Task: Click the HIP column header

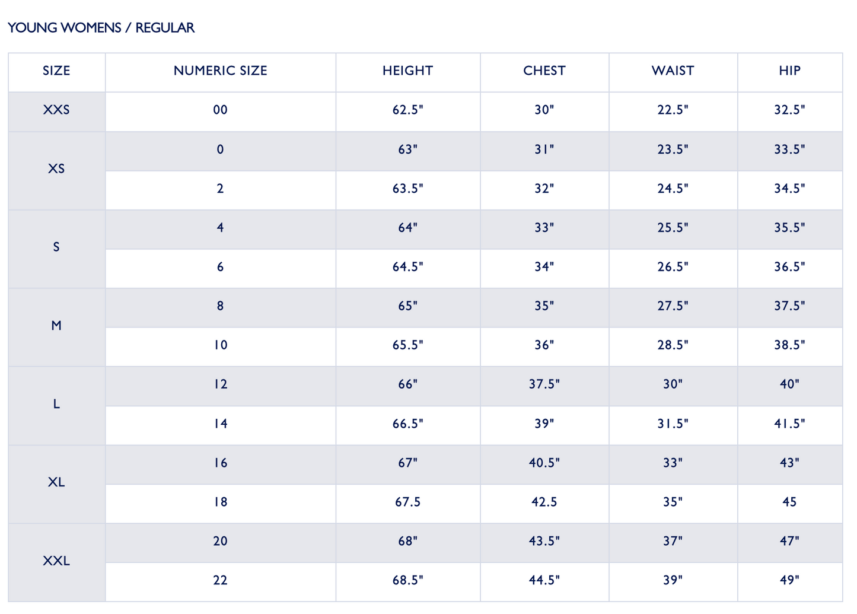Action: click(x=790, y=72)
